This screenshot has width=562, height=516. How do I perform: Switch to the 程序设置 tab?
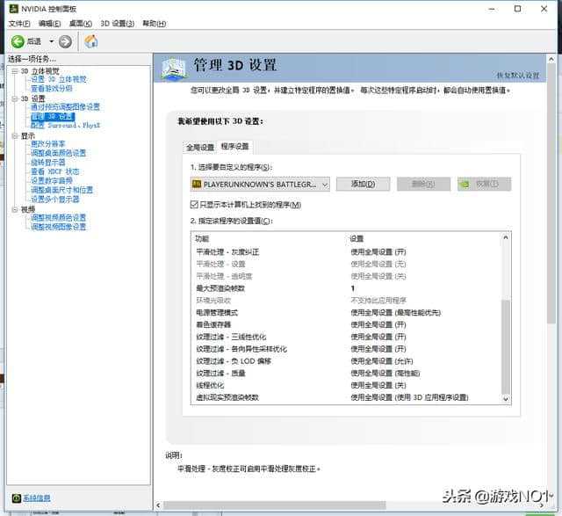click(x=234, y=147)
